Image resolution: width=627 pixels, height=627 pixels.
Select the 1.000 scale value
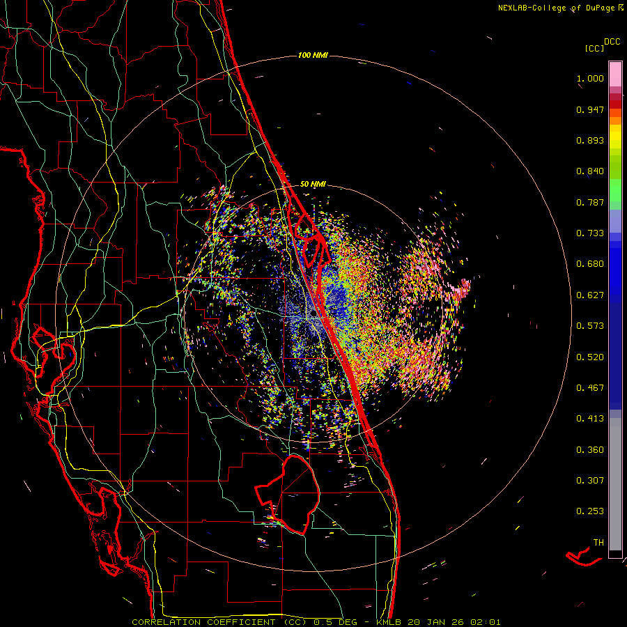click(x=590, y=78)
